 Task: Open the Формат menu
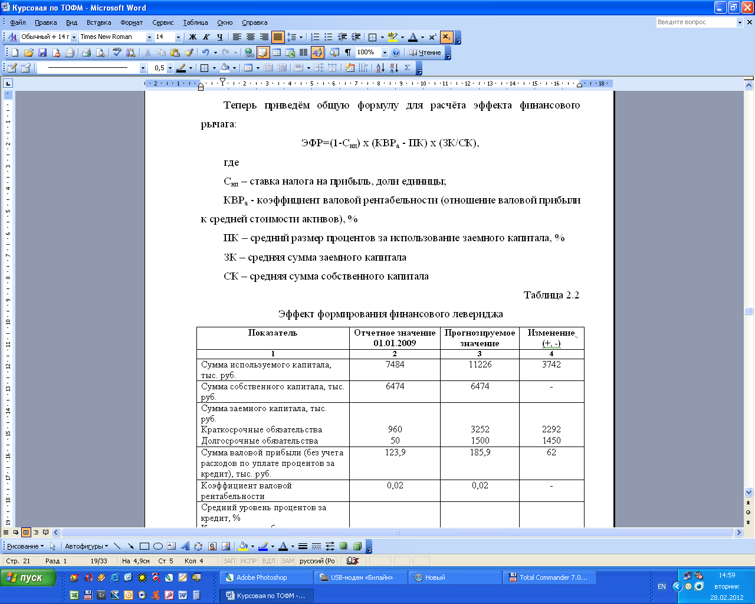[132, 22]
